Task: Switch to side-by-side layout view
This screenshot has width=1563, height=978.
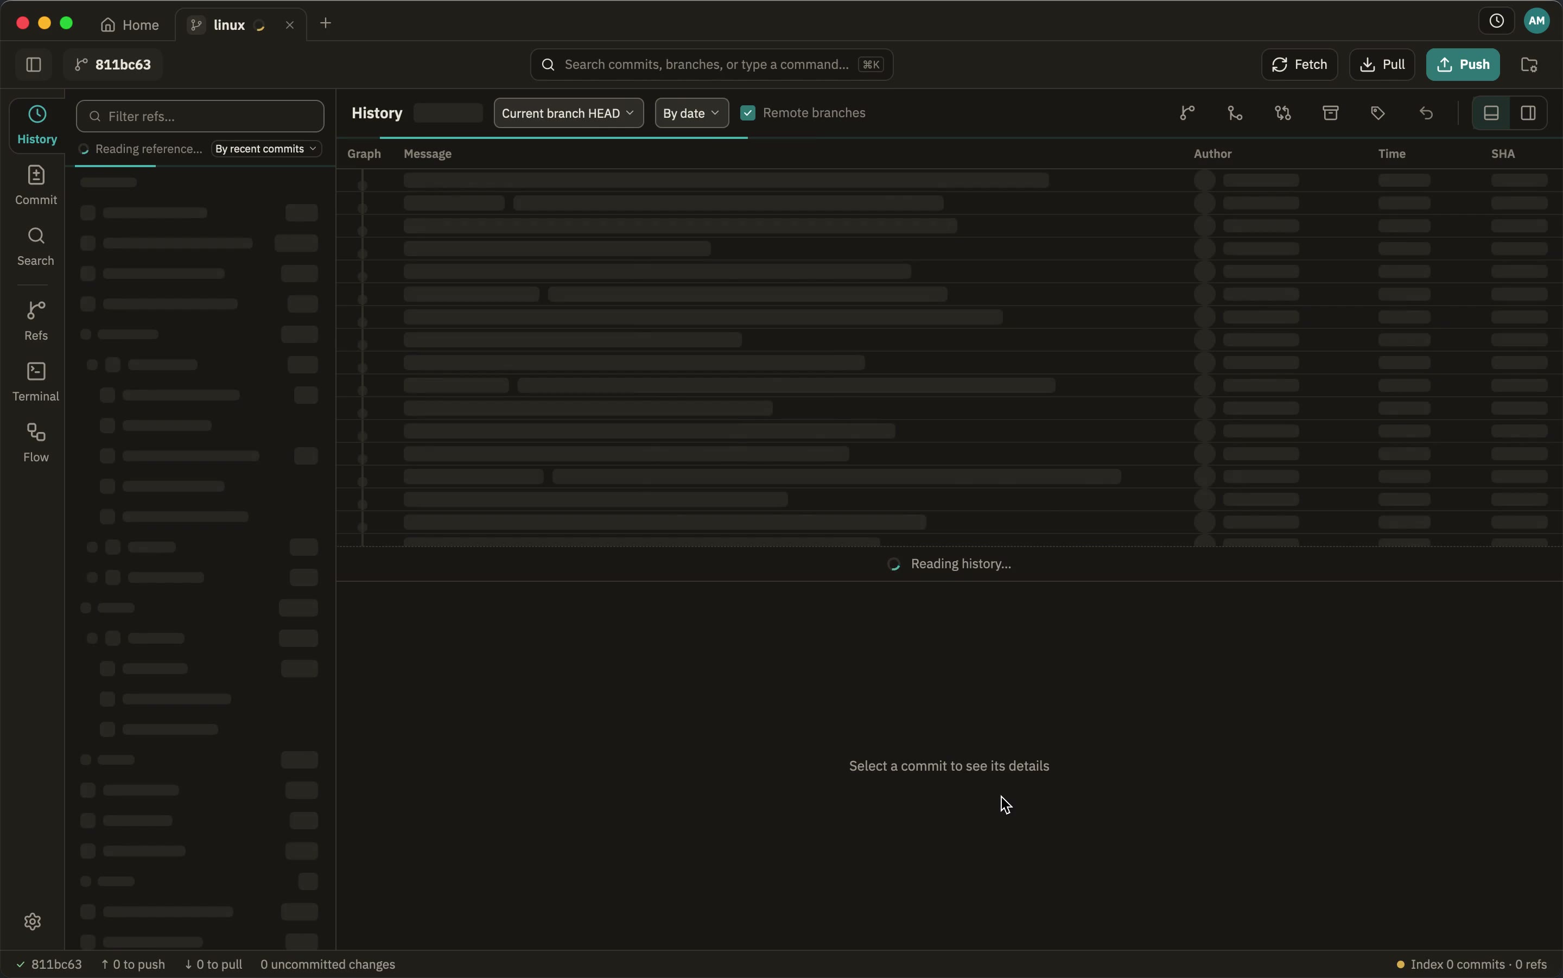Action: (1528, 113)
